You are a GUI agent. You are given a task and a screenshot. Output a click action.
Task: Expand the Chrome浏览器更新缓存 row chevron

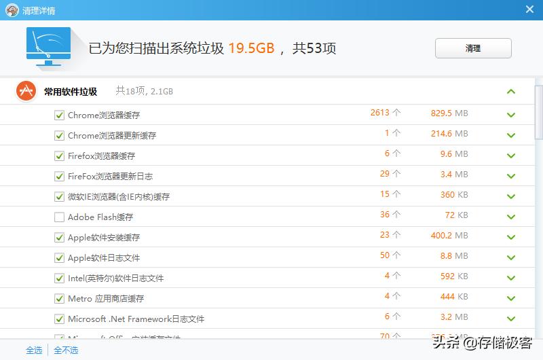pyautogui.click(x=511, y=135)
